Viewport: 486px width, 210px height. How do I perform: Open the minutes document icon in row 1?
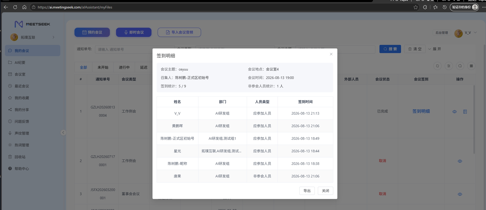[x=465, y=112]
